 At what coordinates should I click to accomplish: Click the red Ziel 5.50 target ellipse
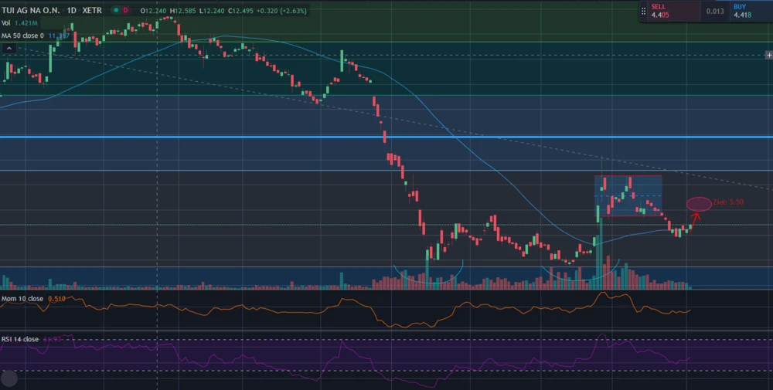coord(699,204)
